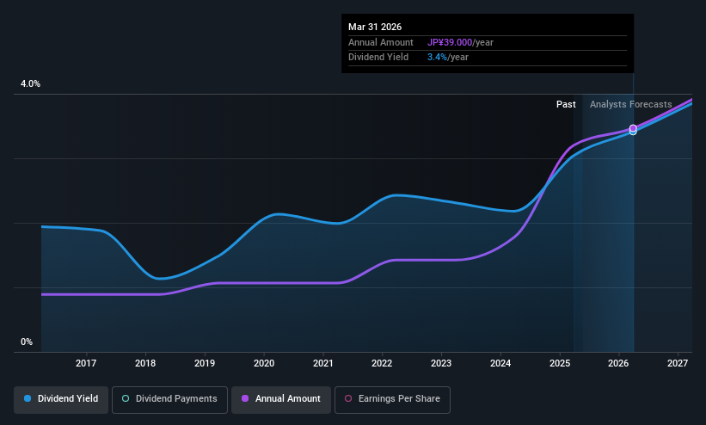Toggle the Annual Amount legend button
Screen dimensions: 706x425
pos(281,399)
